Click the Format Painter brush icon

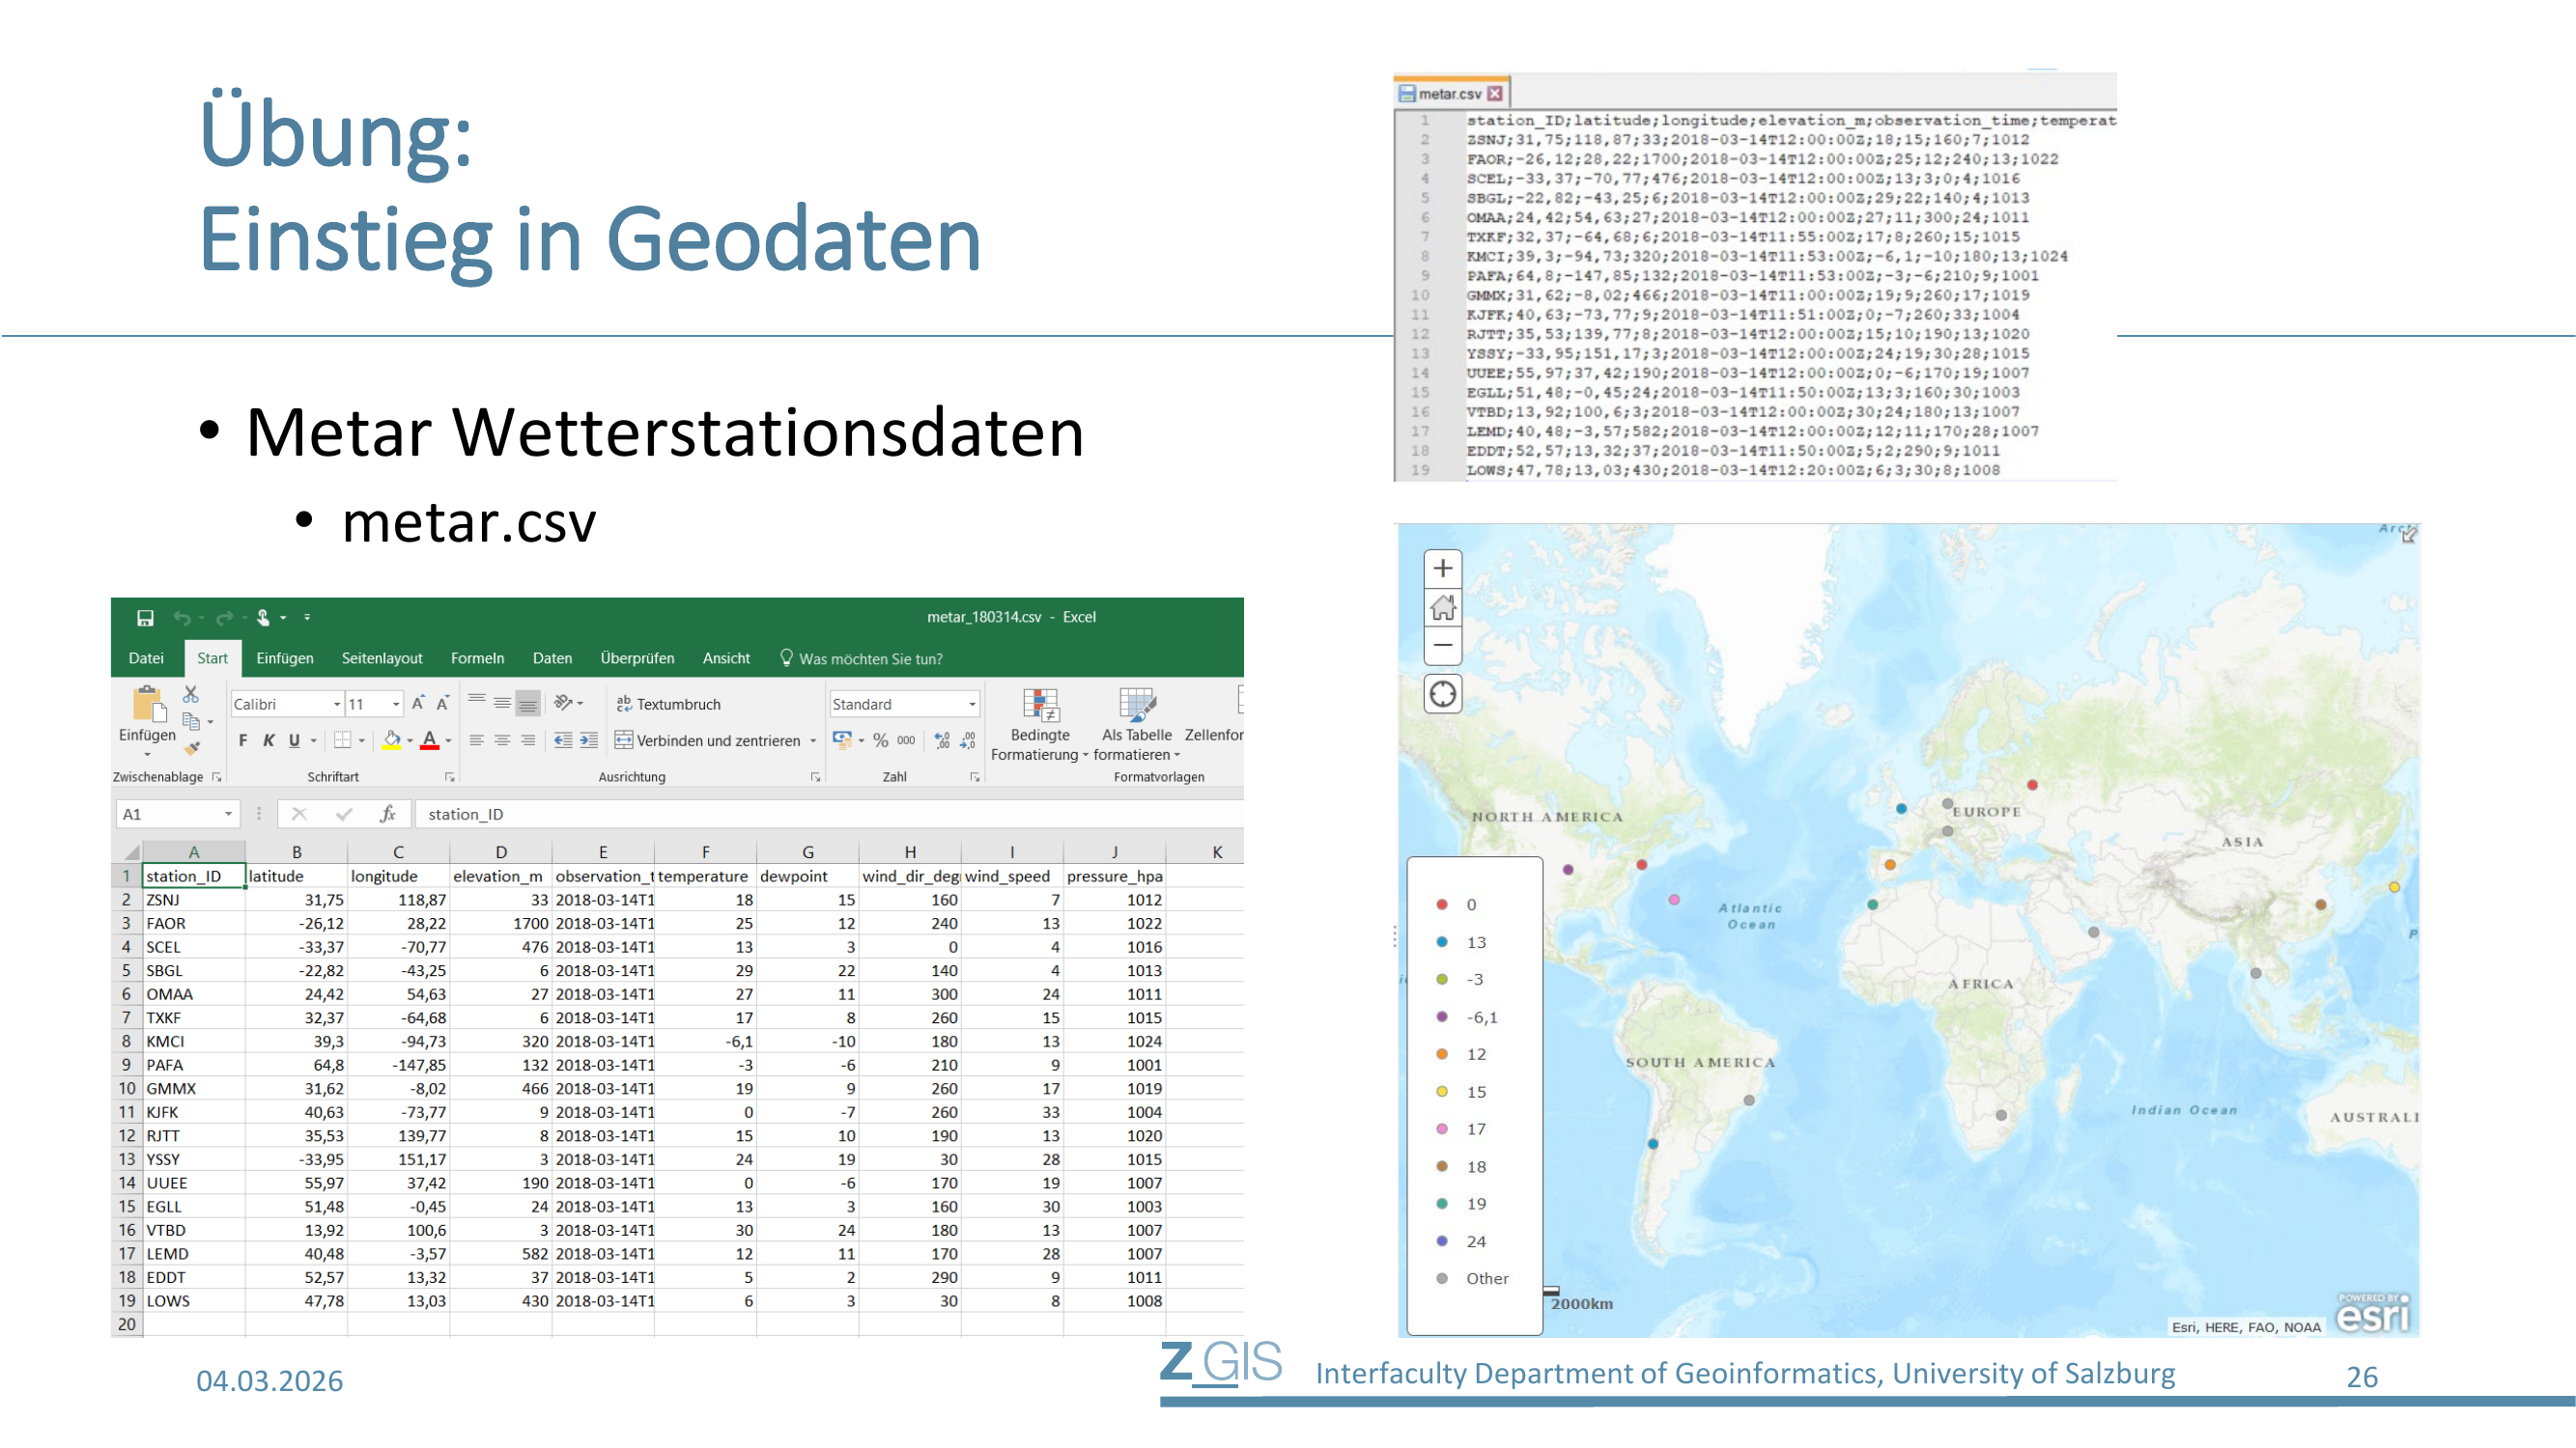[192, 747]
